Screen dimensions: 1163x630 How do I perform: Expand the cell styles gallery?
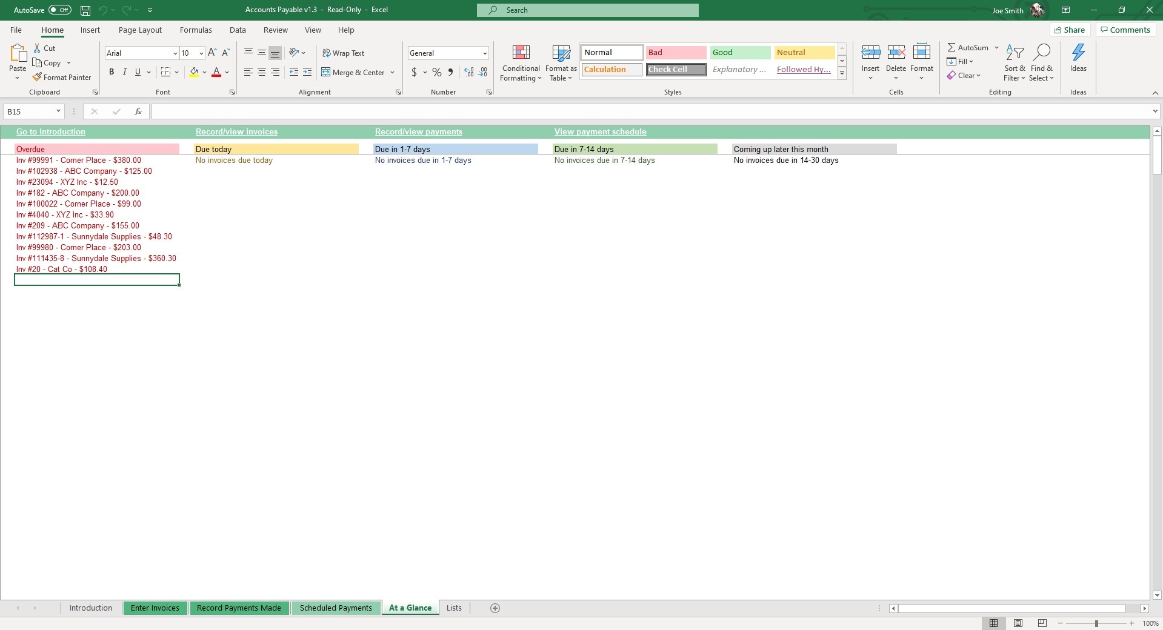842,73
